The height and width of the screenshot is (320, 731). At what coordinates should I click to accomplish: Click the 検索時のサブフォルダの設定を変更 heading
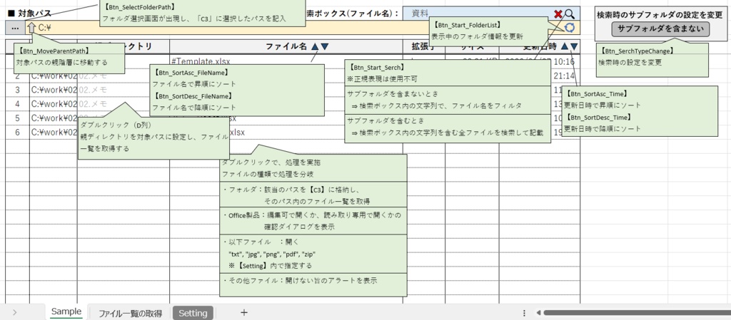pos(660,14)
